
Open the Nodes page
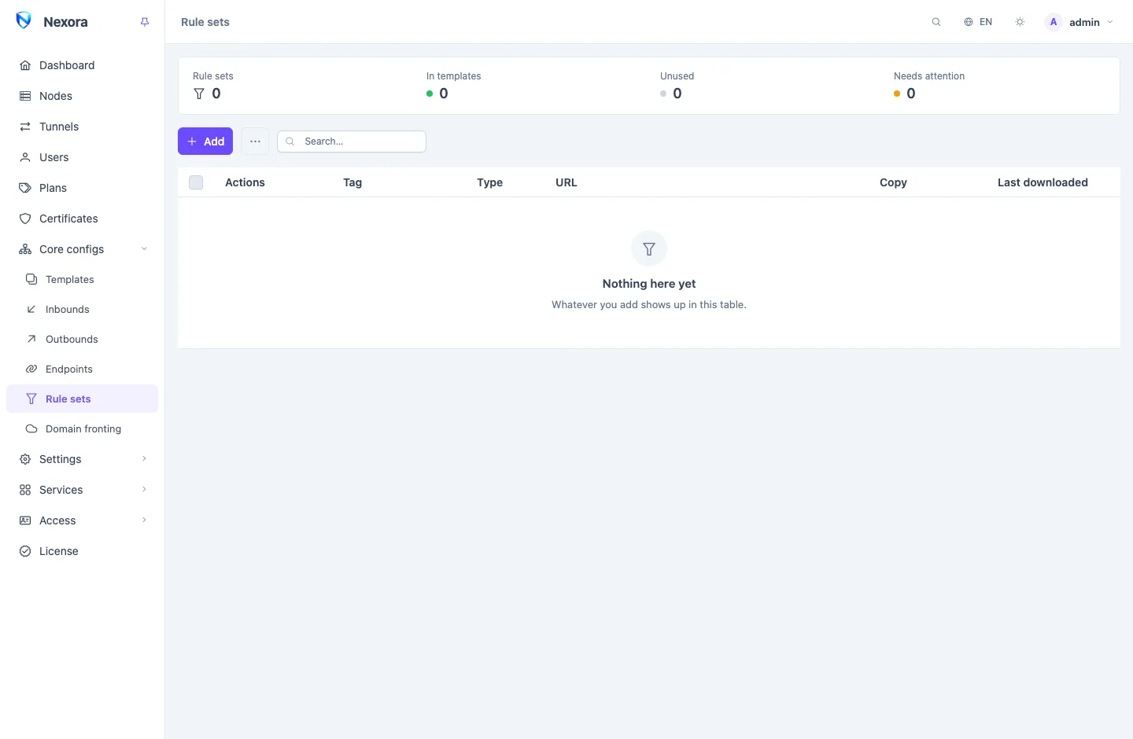[x=82, y=96]
